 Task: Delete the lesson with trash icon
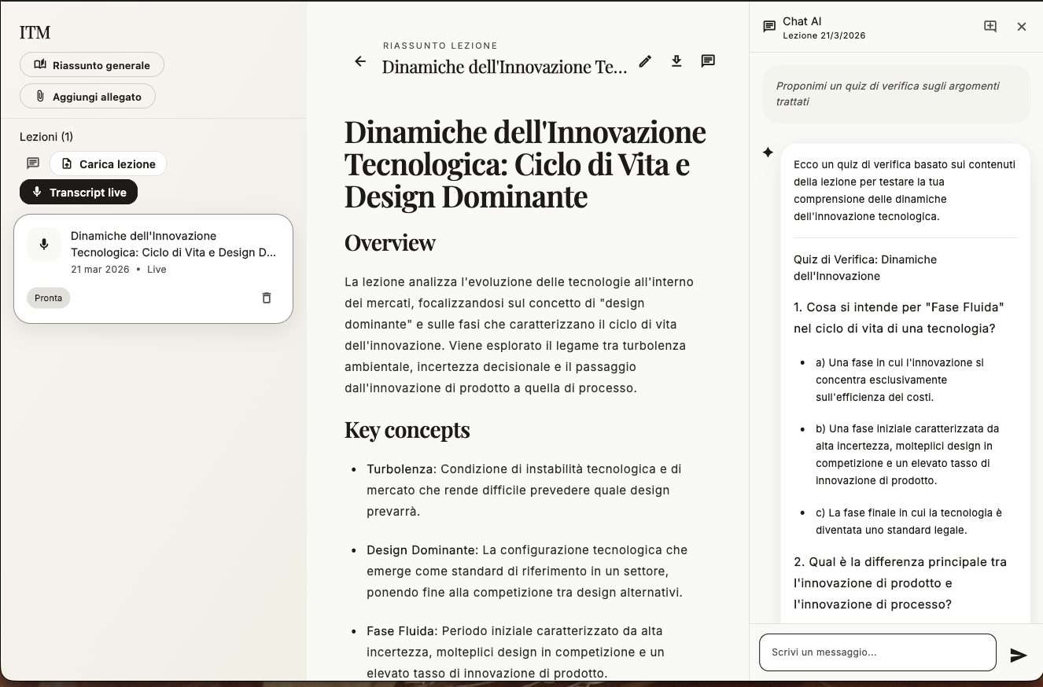click(267, 298)
